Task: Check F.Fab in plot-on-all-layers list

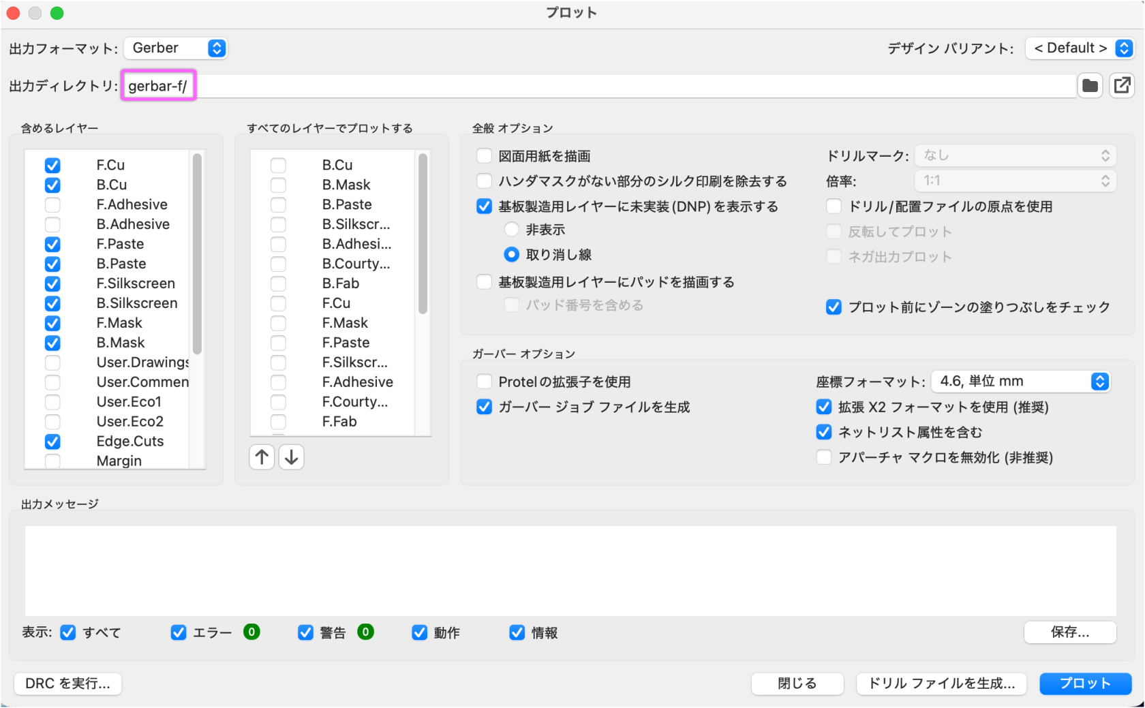Action: point(278,422)
